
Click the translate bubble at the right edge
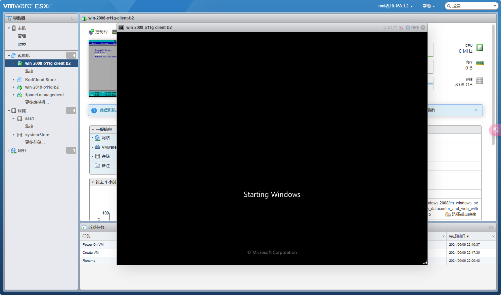pyautogui.click(x=495, y=130)
